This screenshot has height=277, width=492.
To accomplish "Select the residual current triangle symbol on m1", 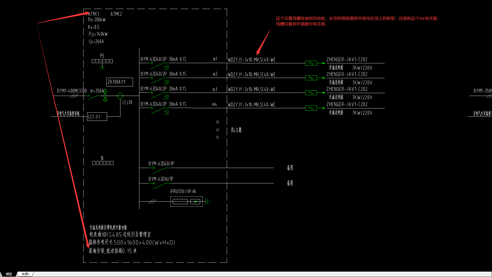I will tap(167, 67).
